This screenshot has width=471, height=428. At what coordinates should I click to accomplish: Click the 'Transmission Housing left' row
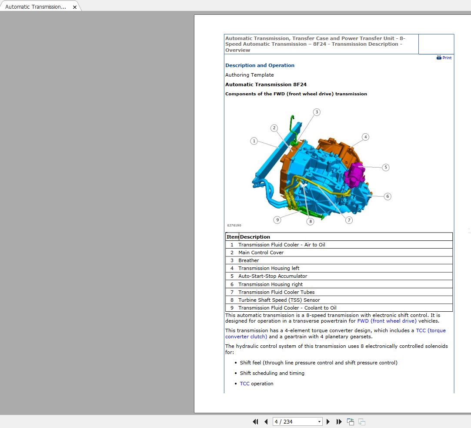pyautogui.click(x=339, y=268)
